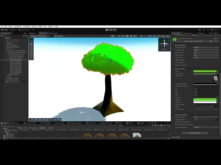Screen dimensions: 221x165
Task: Open the material help icon
Action: click(215, 38)
